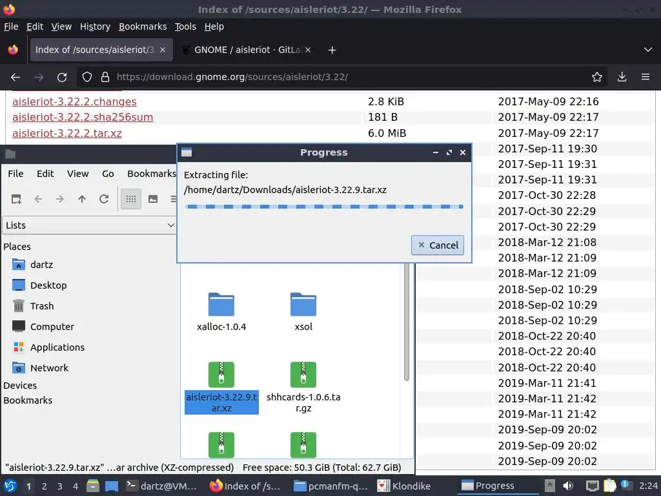Screen dimensions: 661x496
Task: Switch to workspace 4
Action: 76,486
